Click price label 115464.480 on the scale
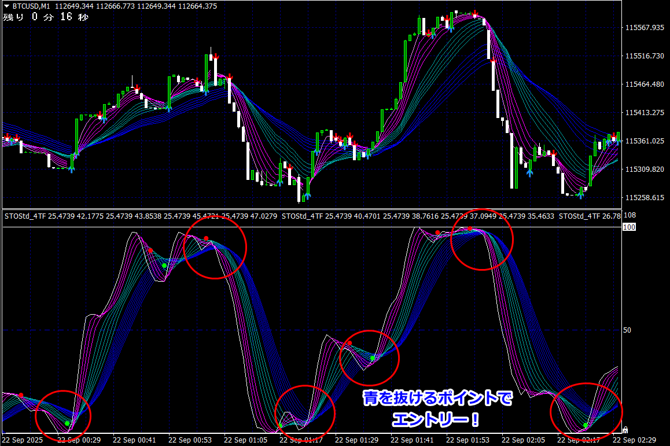This screenshot has height=446, width=670. [645, 84]
